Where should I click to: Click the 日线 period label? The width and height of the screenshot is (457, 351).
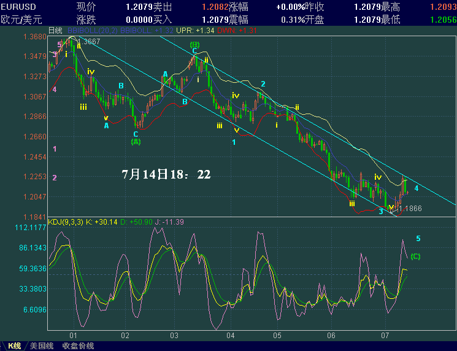55,30
